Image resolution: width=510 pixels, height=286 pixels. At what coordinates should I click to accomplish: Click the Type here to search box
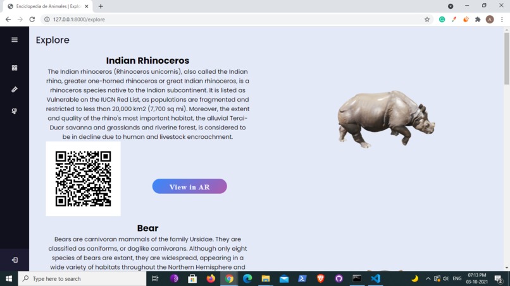tap(82, 278)
